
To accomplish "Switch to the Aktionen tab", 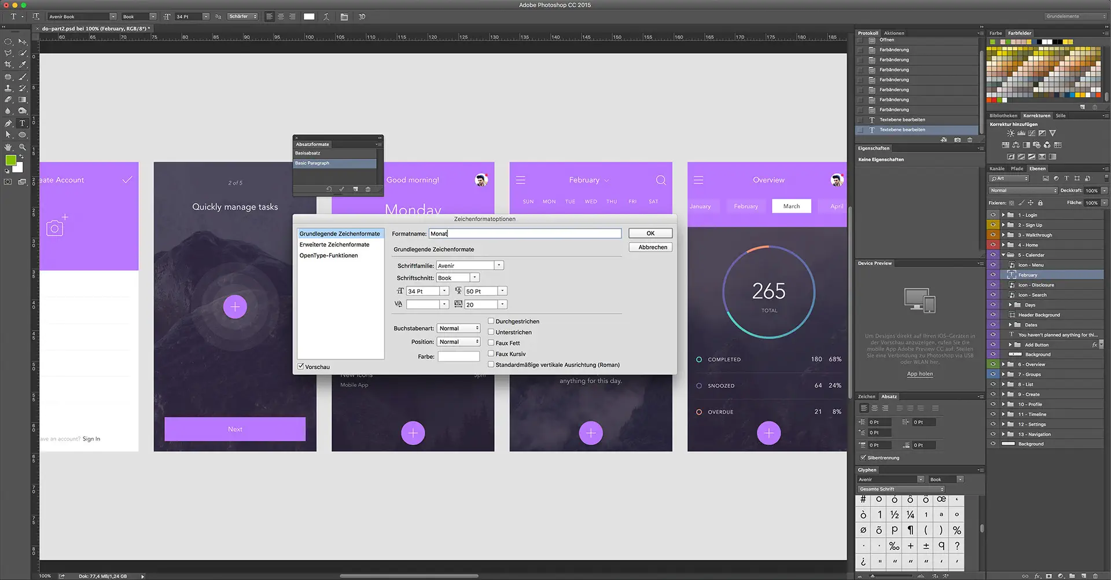I will click(894, 33).
